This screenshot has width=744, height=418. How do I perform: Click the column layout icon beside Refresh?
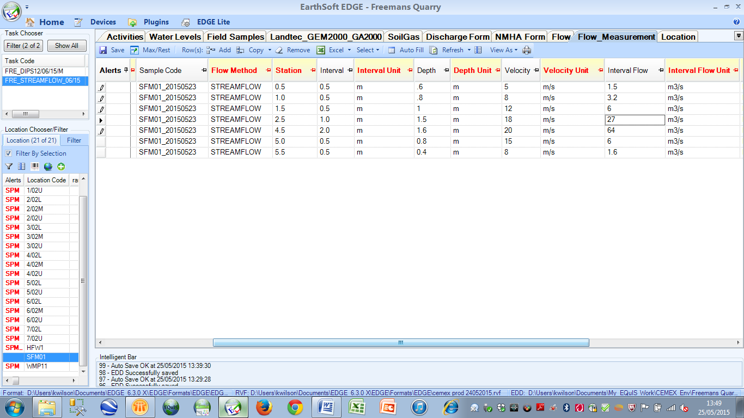478,50
